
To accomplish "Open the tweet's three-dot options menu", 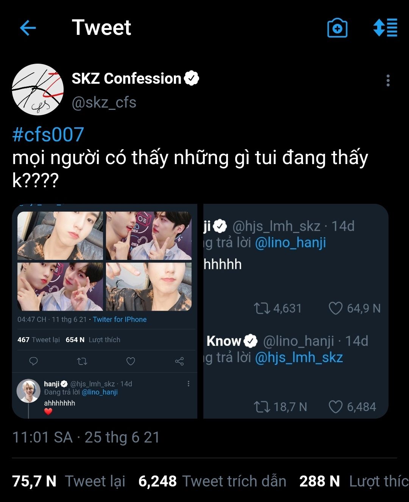I will pos(388,81).
